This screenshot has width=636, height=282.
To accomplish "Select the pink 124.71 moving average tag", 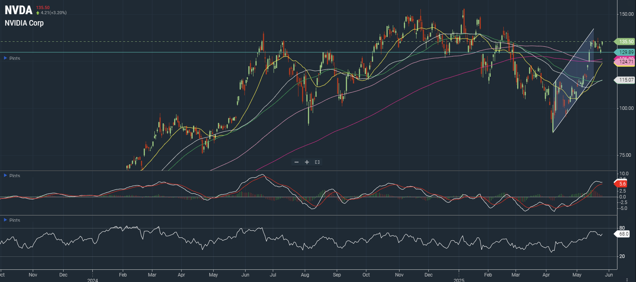I will [625, 62].
